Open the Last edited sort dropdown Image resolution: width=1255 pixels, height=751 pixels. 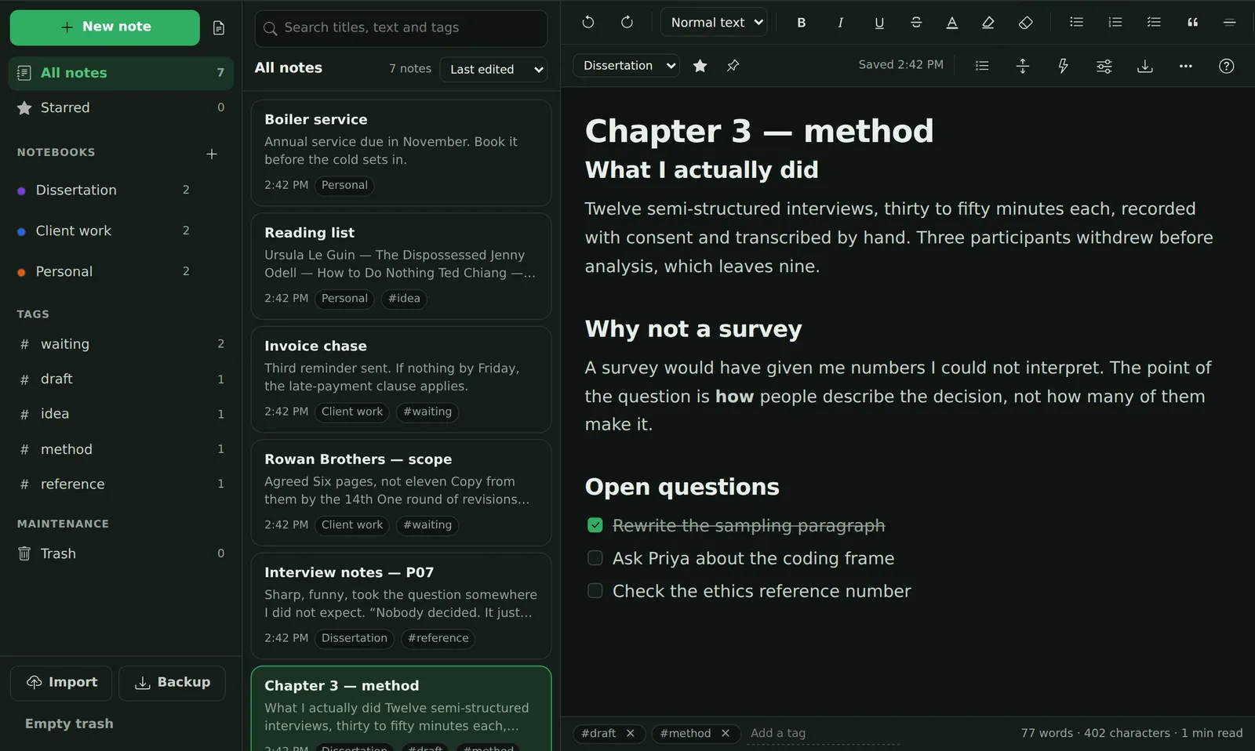click(493, 69)
